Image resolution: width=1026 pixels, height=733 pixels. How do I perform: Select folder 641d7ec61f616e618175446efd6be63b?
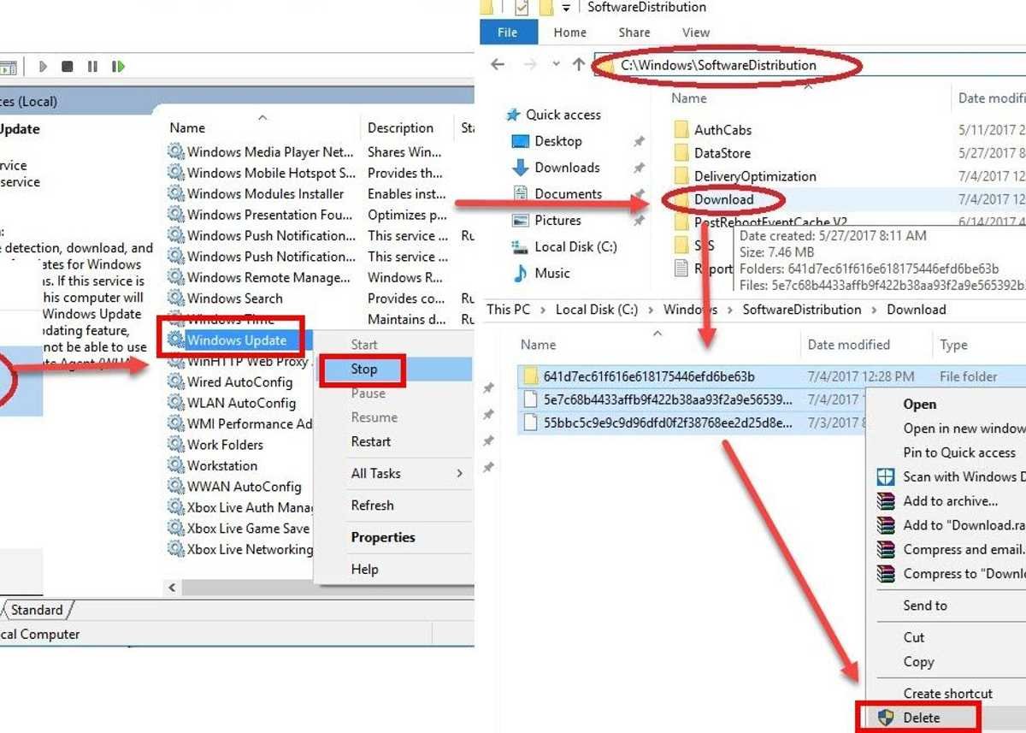pyautogui.click(x=649, y=376)
